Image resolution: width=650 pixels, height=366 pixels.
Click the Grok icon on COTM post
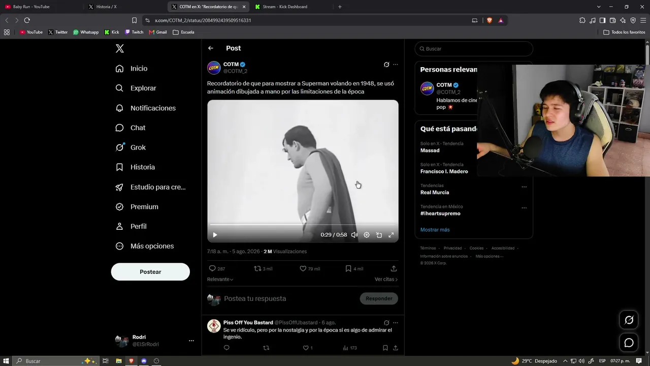386,65
